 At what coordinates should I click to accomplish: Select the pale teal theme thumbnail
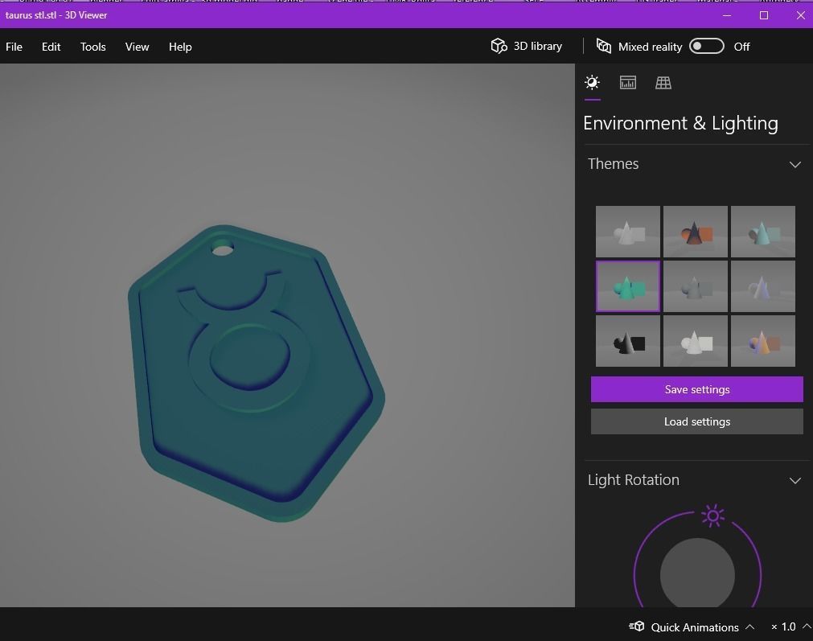point(762,232)
